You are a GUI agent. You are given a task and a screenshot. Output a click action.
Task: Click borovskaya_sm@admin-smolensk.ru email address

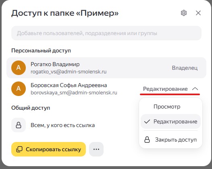point(74,93)
